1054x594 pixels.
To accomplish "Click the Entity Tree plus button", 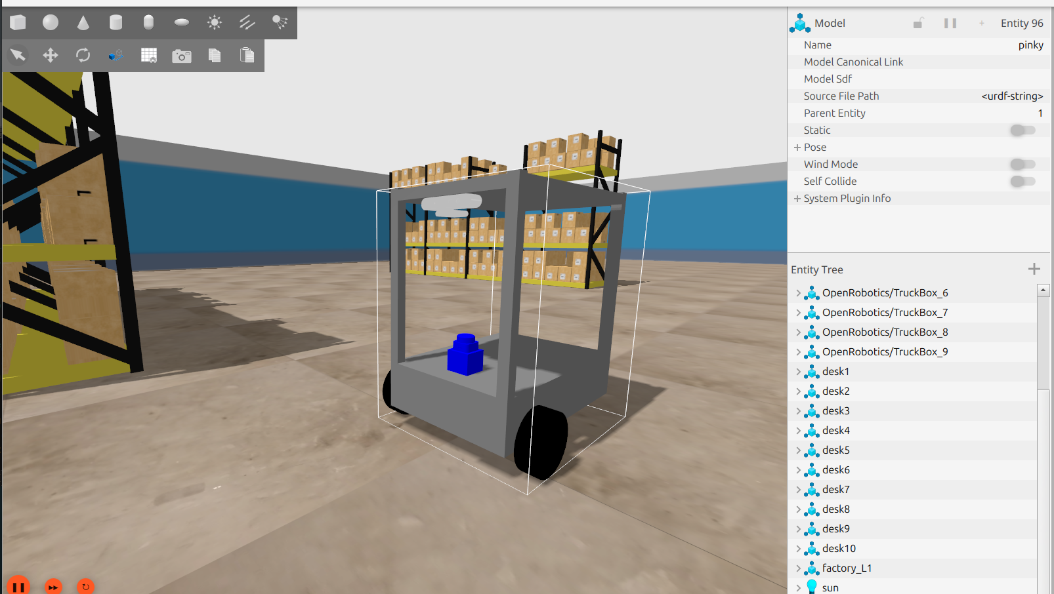I will tap(1034, 269).
